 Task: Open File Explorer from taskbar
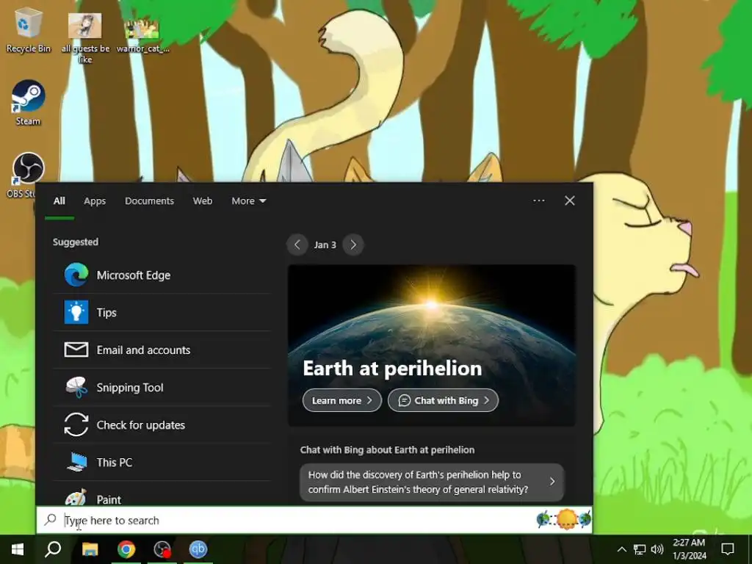tap(90, 549)
